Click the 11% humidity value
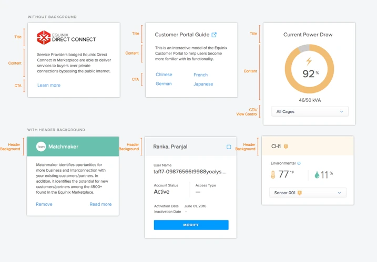The height and width of the screenshot is (262, 377). point(327,175)
